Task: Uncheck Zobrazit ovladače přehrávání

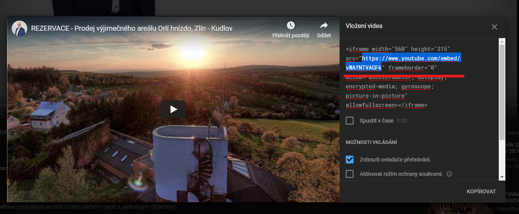Action: click(350, 160)
